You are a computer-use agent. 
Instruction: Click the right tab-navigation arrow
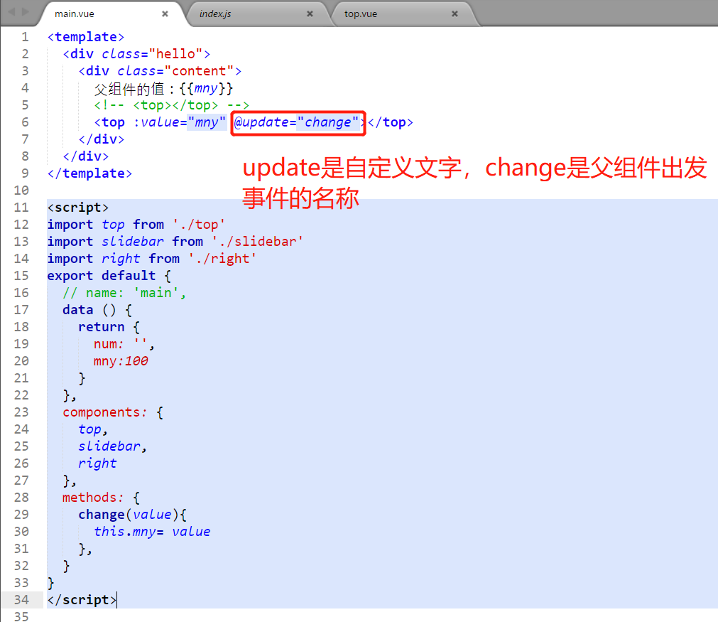[26, 12]
